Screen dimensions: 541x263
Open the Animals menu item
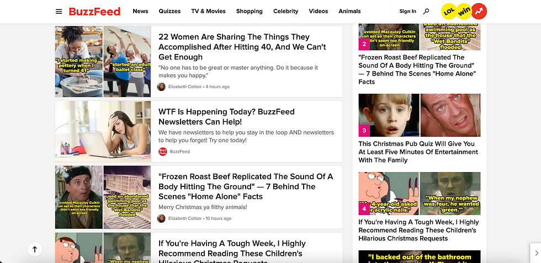pos(349,12)
